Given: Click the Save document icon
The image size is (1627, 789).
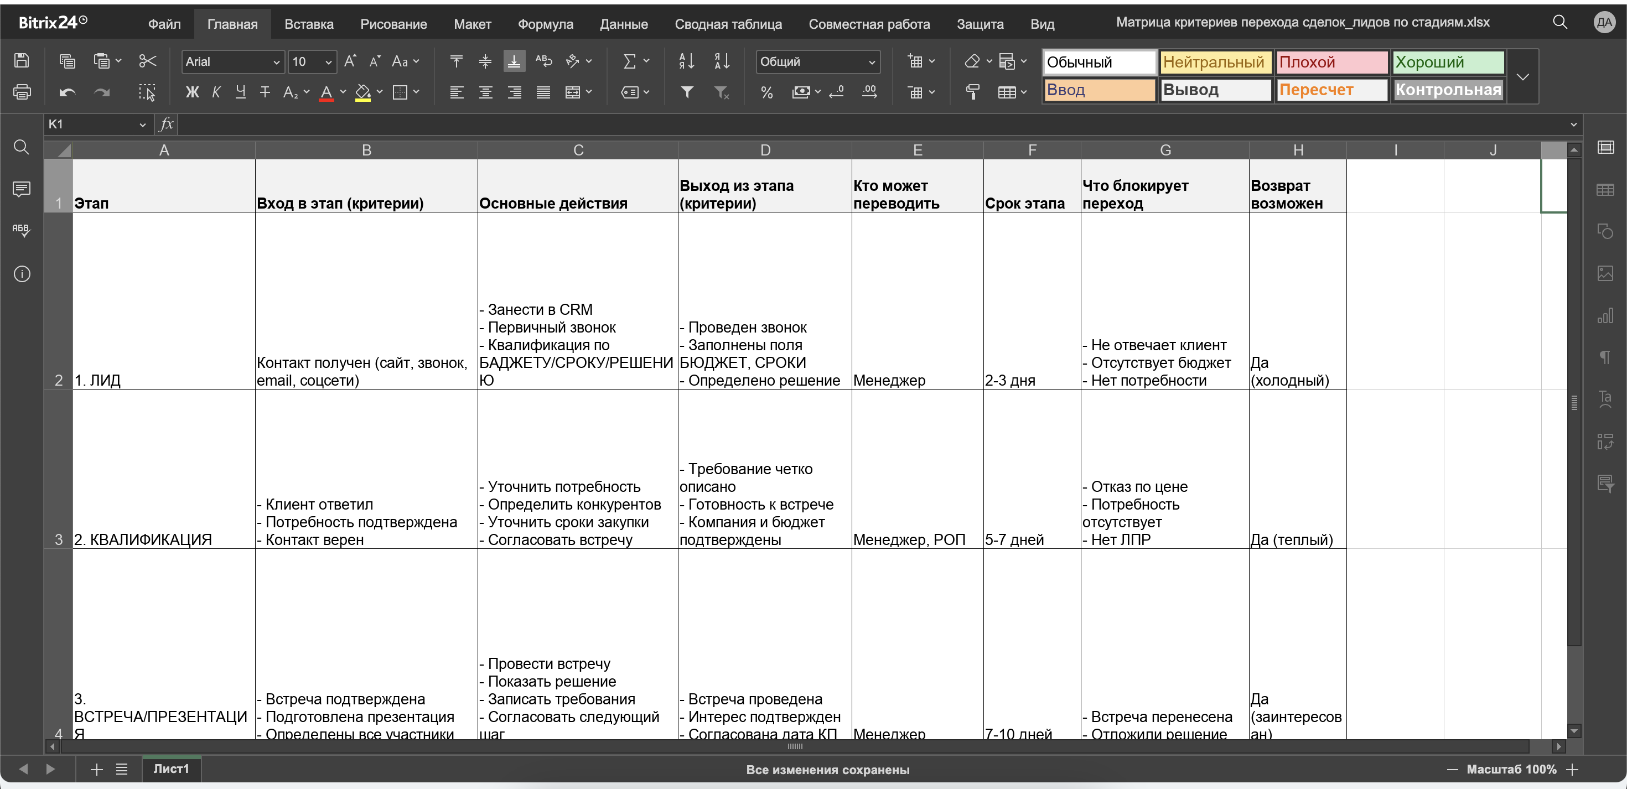Looking at the screenshot, I should [22, 61].
